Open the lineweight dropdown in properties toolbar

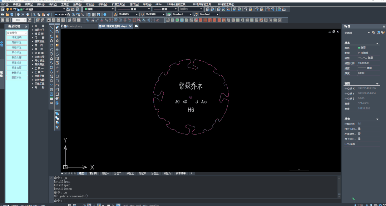pos(164,9)
